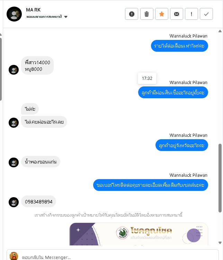Click the 17:32 timestamp tooltip
Image resolution: width=223 pixels, height=260 pixels.
point(147,78)
